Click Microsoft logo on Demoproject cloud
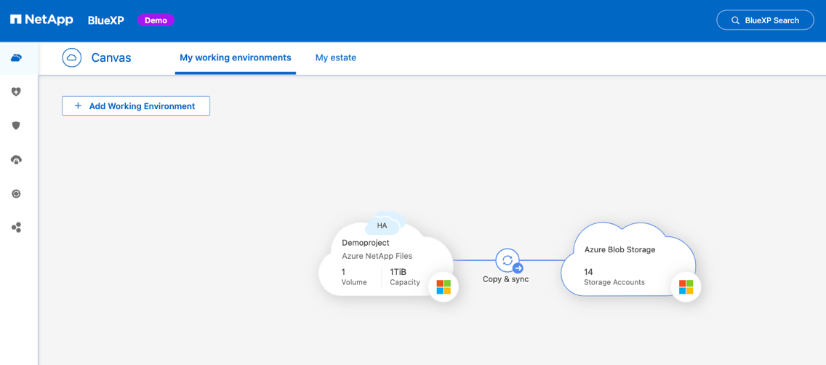Viewport: 826px width, 365px height. [444, 287]
